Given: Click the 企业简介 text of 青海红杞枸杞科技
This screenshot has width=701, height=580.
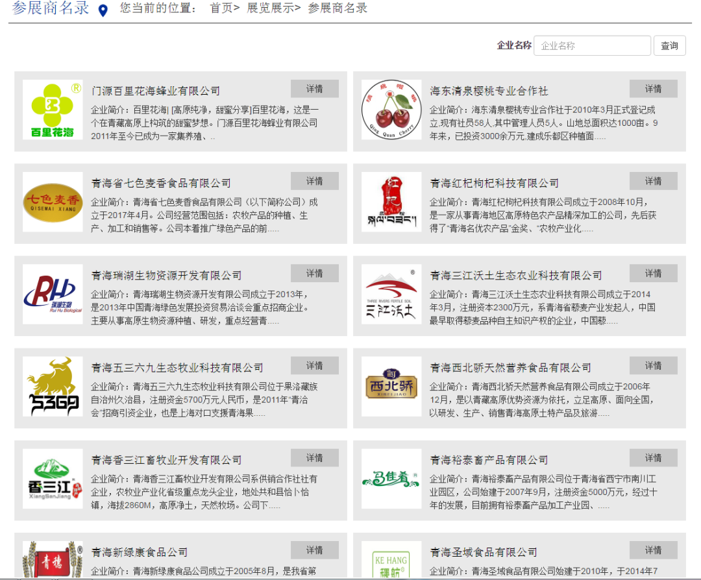Looking at the screenshot, I should tap(543, 215).
